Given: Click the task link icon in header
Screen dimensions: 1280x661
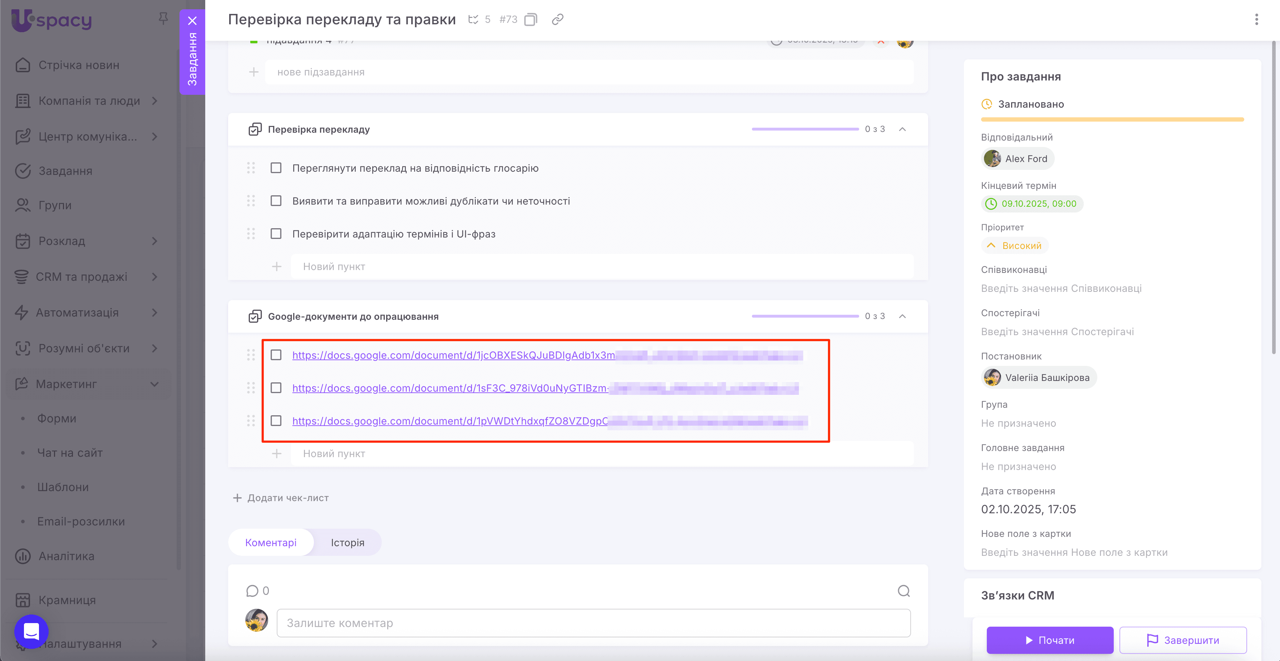Looking at the screenshot, I should (557, 19).
